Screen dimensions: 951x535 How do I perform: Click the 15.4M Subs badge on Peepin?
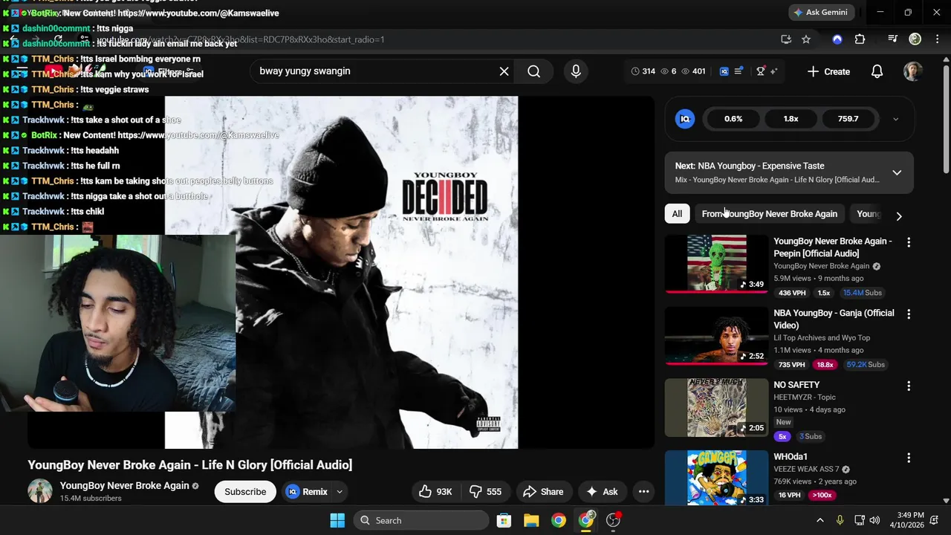pyautogui.click(x=862, y=293)
